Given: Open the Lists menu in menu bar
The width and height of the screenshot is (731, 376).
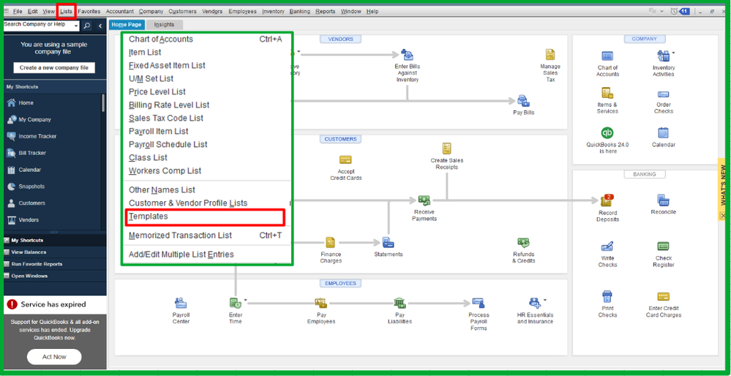Looking at the screenshot, I should coord(66,11).
